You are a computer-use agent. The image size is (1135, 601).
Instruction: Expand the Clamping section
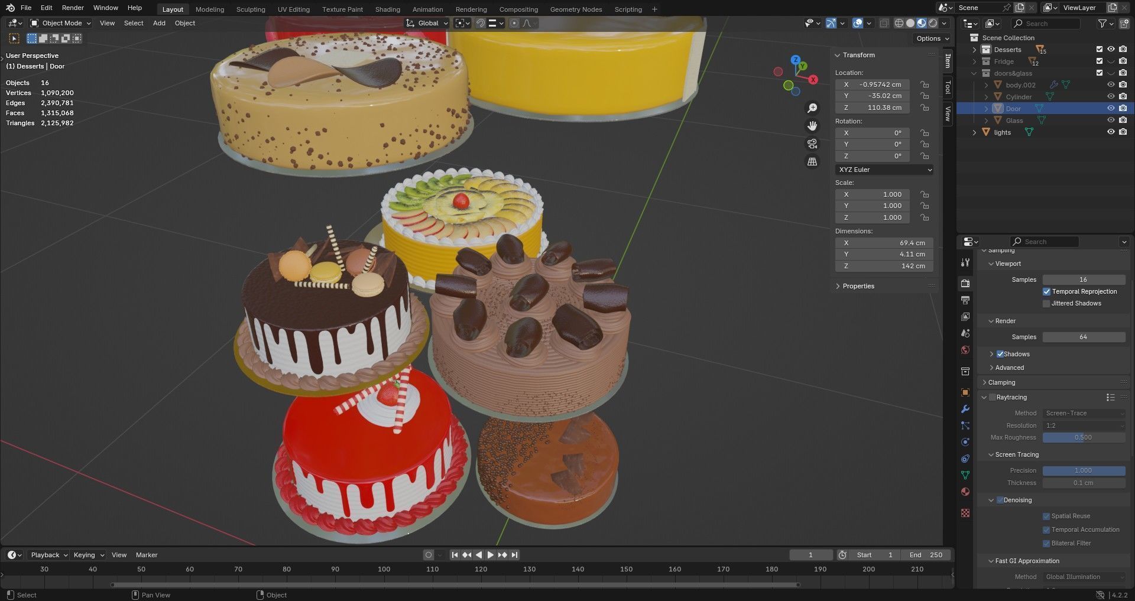1001,383
